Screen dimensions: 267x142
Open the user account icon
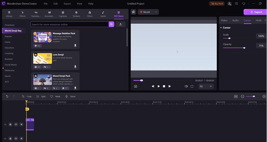tap(229, 4)
